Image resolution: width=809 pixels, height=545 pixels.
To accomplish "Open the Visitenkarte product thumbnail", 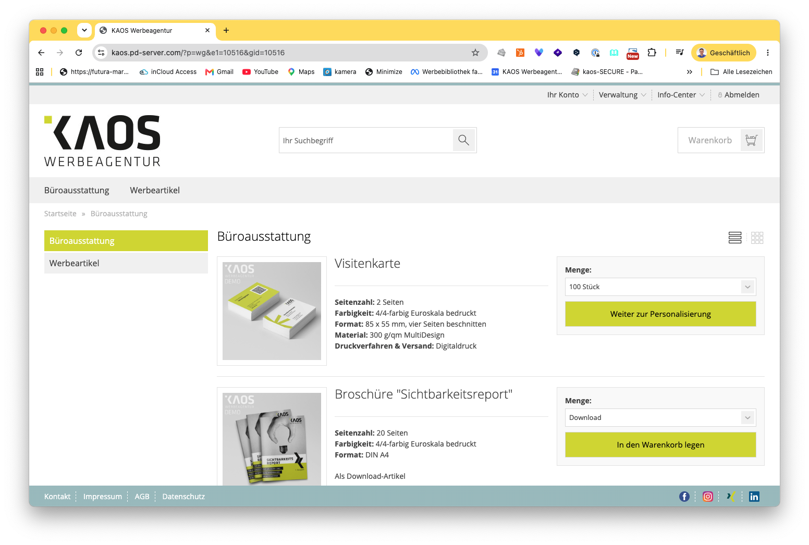I will coord(272,311).
